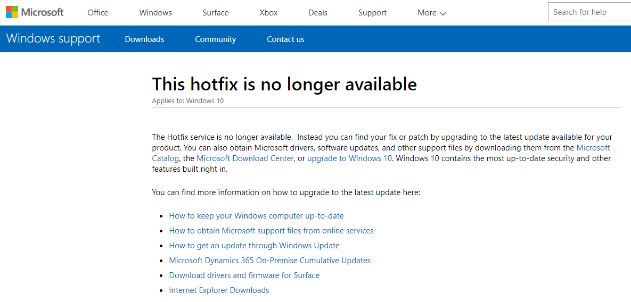The width and height of the screenshot is (631, 302).
Task: Follow the Microsoft Catalog link
Action: (593, 147)
